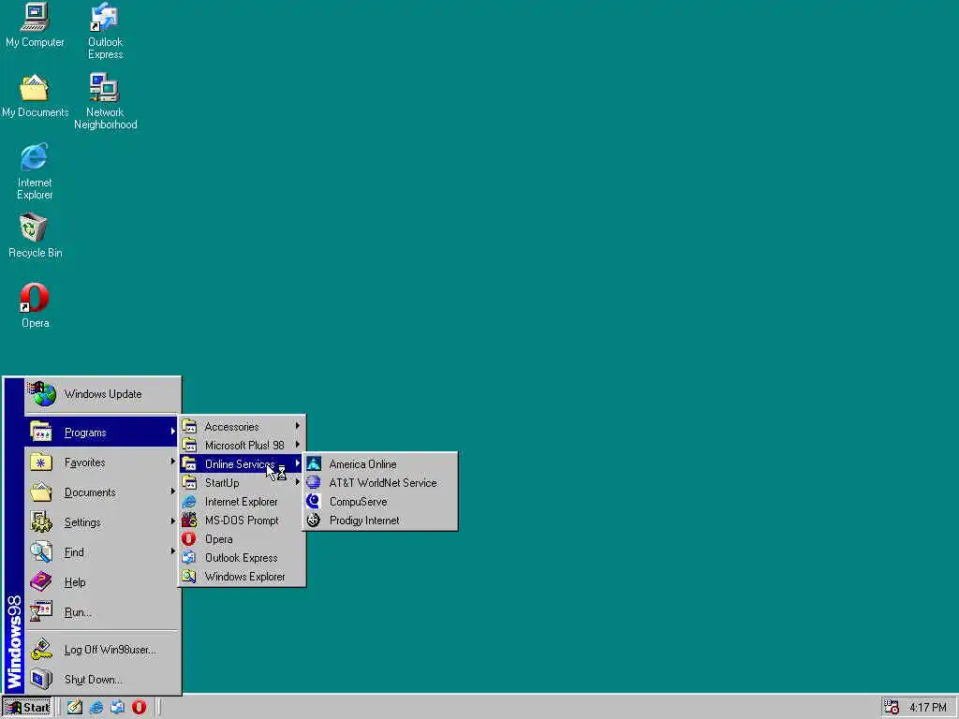959x719 pixels.
Task: Click the CompuServe blue icon
Action: (313, 502)
